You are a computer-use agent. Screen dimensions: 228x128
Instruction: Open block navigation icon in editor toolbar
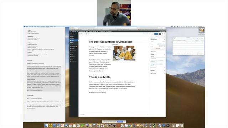click(88, 34)
